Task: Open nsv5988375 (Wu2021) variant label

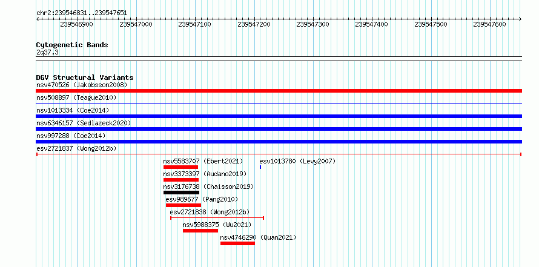Action: [x=217, y=225]
